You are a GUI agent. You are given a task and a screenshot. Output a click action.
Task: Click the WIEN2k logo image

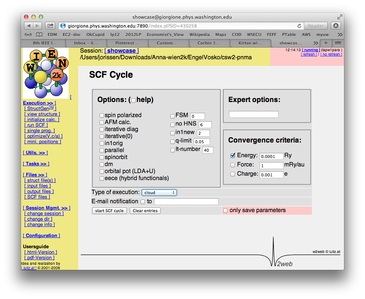tap(45, 74)
